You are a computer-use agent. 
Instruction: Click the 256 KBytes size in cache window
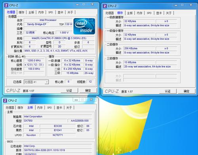click(x=139, y=48)
